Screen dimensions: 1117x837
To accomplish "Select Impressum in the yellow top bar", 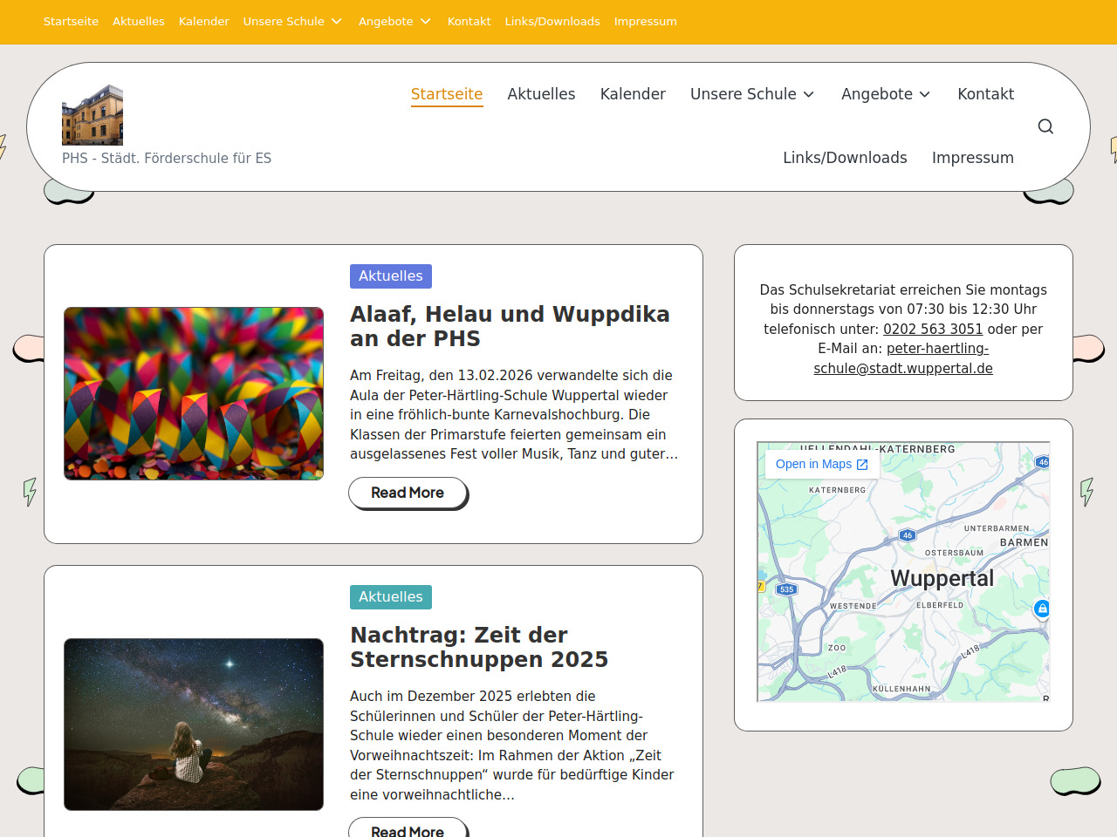I will pos(645,22).
